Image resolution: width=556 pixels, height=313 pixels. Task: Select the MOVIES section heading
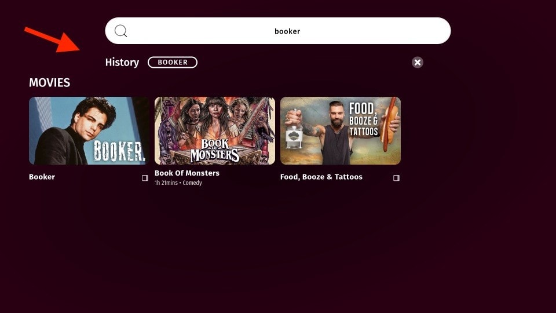(x=50, y=83)
